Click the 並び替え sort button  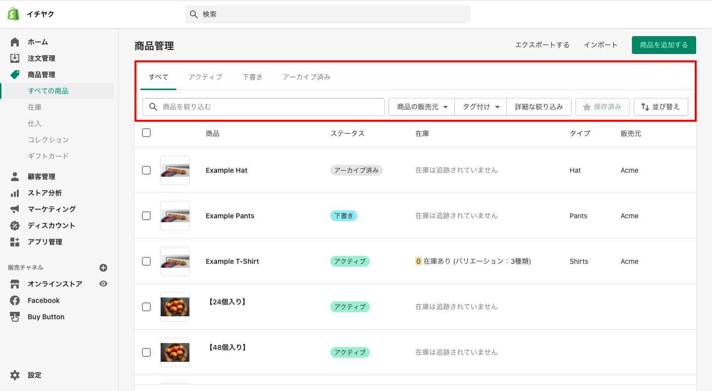point(661,107)
